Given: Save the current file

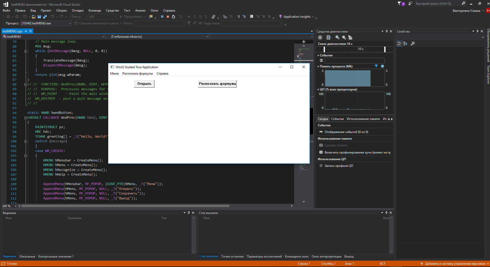Looking at the screenshot, I should click(39, 17).
